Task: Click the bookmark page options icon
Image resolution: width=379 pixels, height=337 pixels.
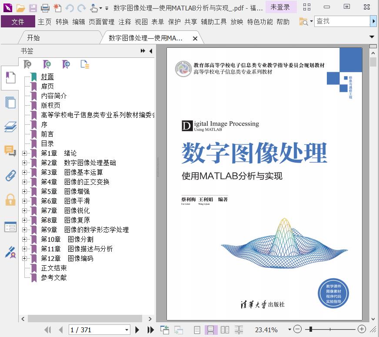Action: pos(85,64)
